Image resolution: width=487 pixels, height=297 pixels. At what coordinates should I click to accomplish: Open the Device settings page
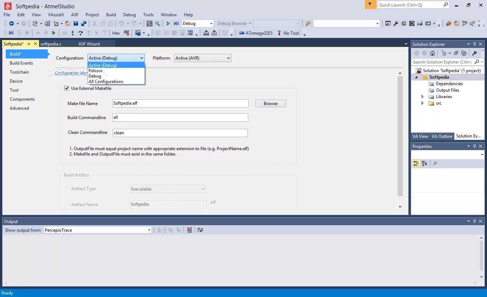click(16, 81)
